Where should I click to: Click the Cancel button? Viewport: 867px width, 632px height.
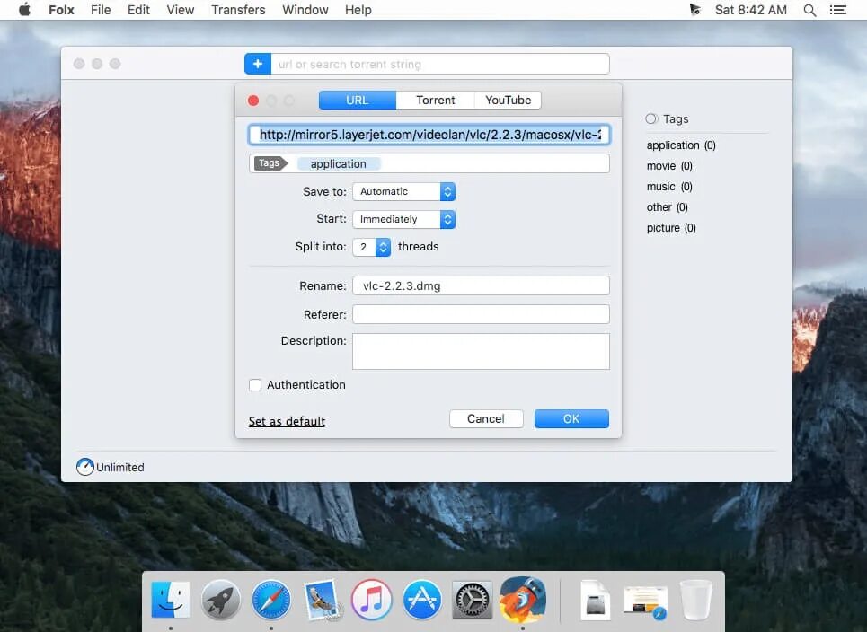point(486,418)
